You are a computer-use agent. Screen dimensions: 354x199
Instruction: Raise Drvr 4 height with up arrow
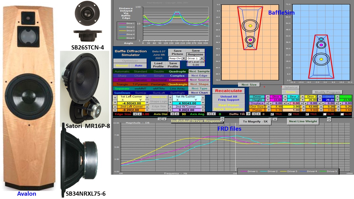[320, 96]
